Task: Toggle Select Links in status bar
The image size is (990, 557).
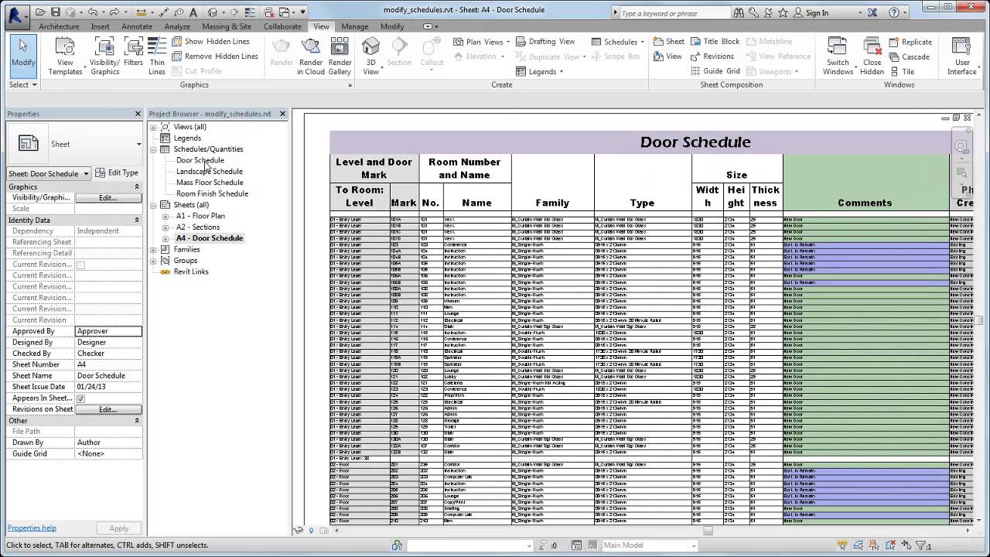Action: point(842,545)
